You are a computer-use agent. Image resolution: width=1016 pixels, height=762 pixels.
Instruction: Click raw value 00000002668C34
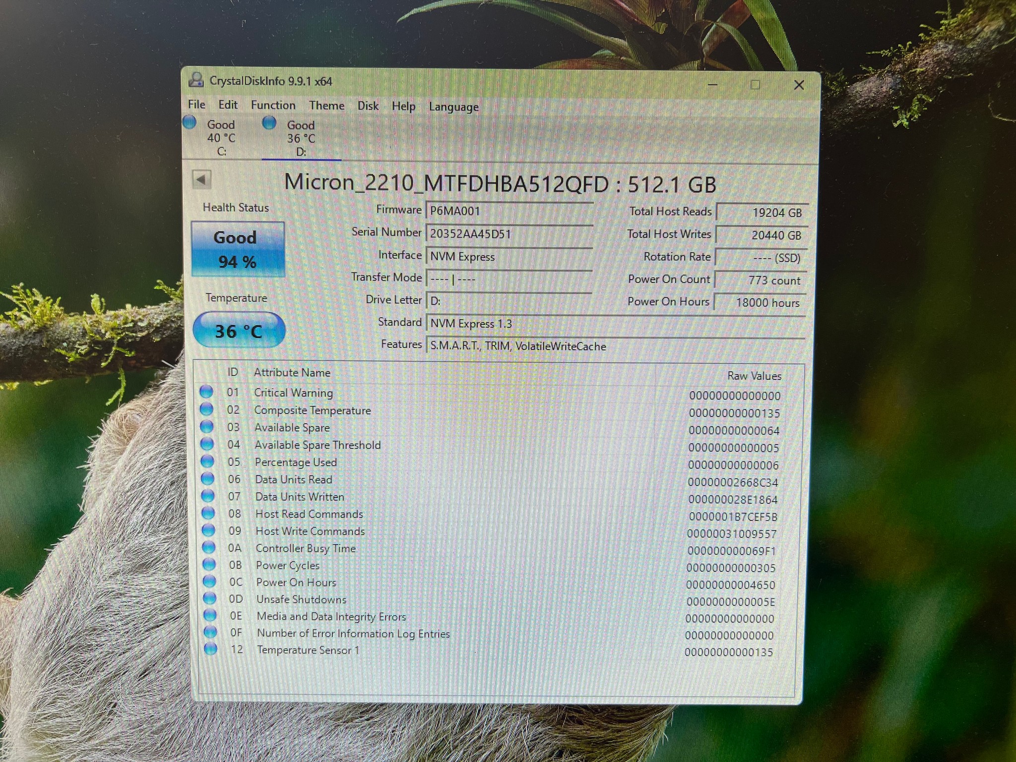point(733,482)
